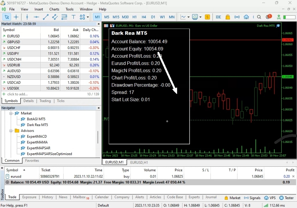Switch chart to M15 timeframe
Viewport: 297px width, 208px height.
[x=116, y=17]
